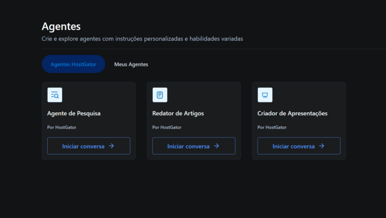Click the Redator de Artigos document icon
The width and height of the screenshot is (386, 218).
160,95
